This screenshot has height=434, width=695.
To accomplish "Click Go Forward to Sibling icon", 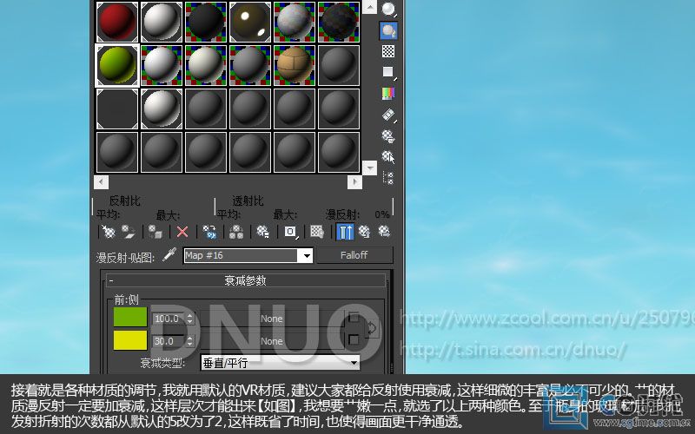I will coord(384,232).
